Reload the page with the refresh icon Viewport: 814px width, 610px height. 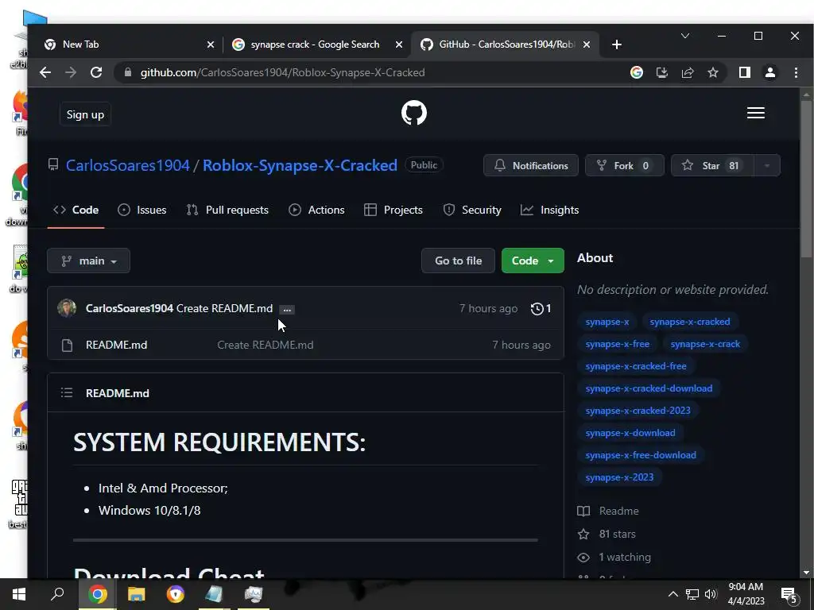coord(96,72)
